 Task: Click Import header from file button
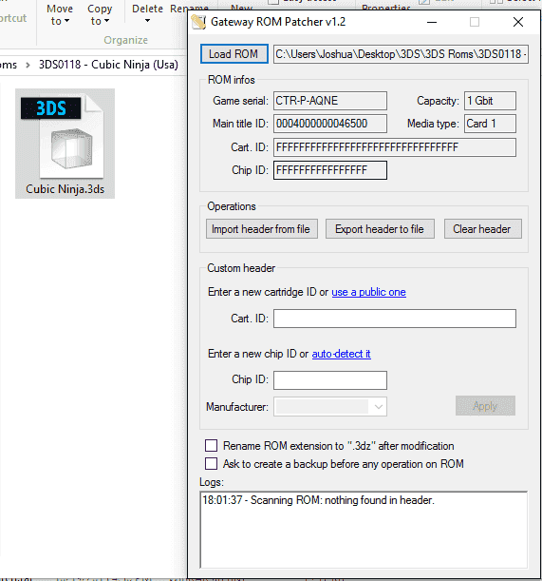[262, 229]
